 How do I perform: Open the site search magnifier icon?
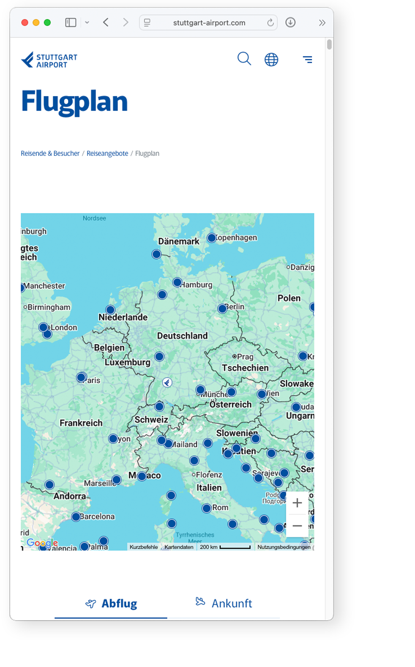244,59
